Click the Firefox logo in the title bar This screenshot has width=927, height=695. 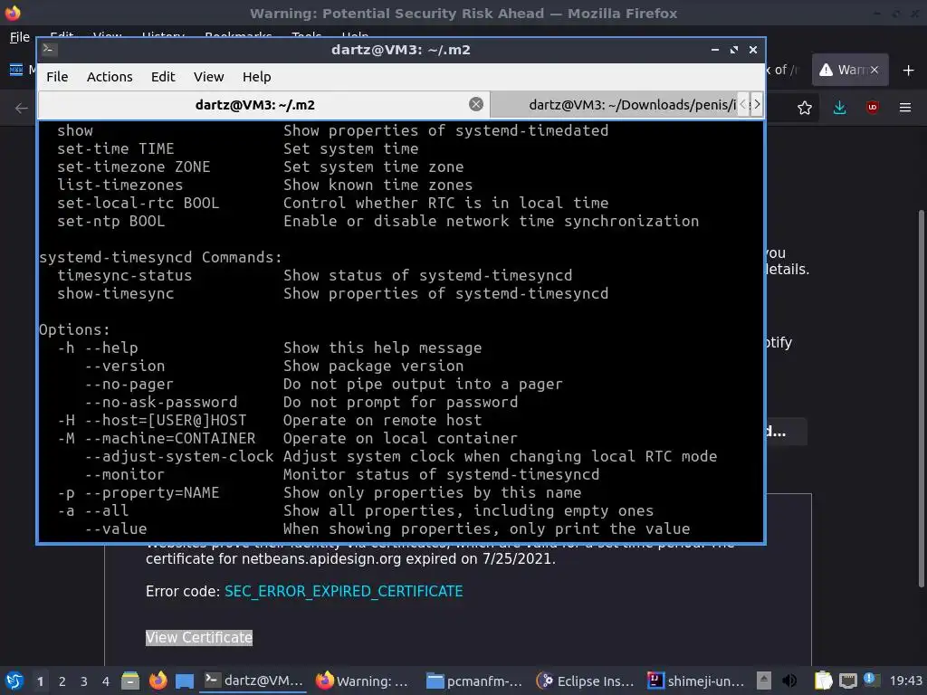pyautogui.click(x=13, y=13)
